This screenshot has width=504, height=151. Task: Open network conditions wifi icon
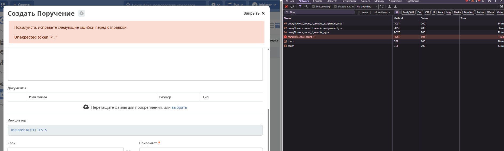382,6
